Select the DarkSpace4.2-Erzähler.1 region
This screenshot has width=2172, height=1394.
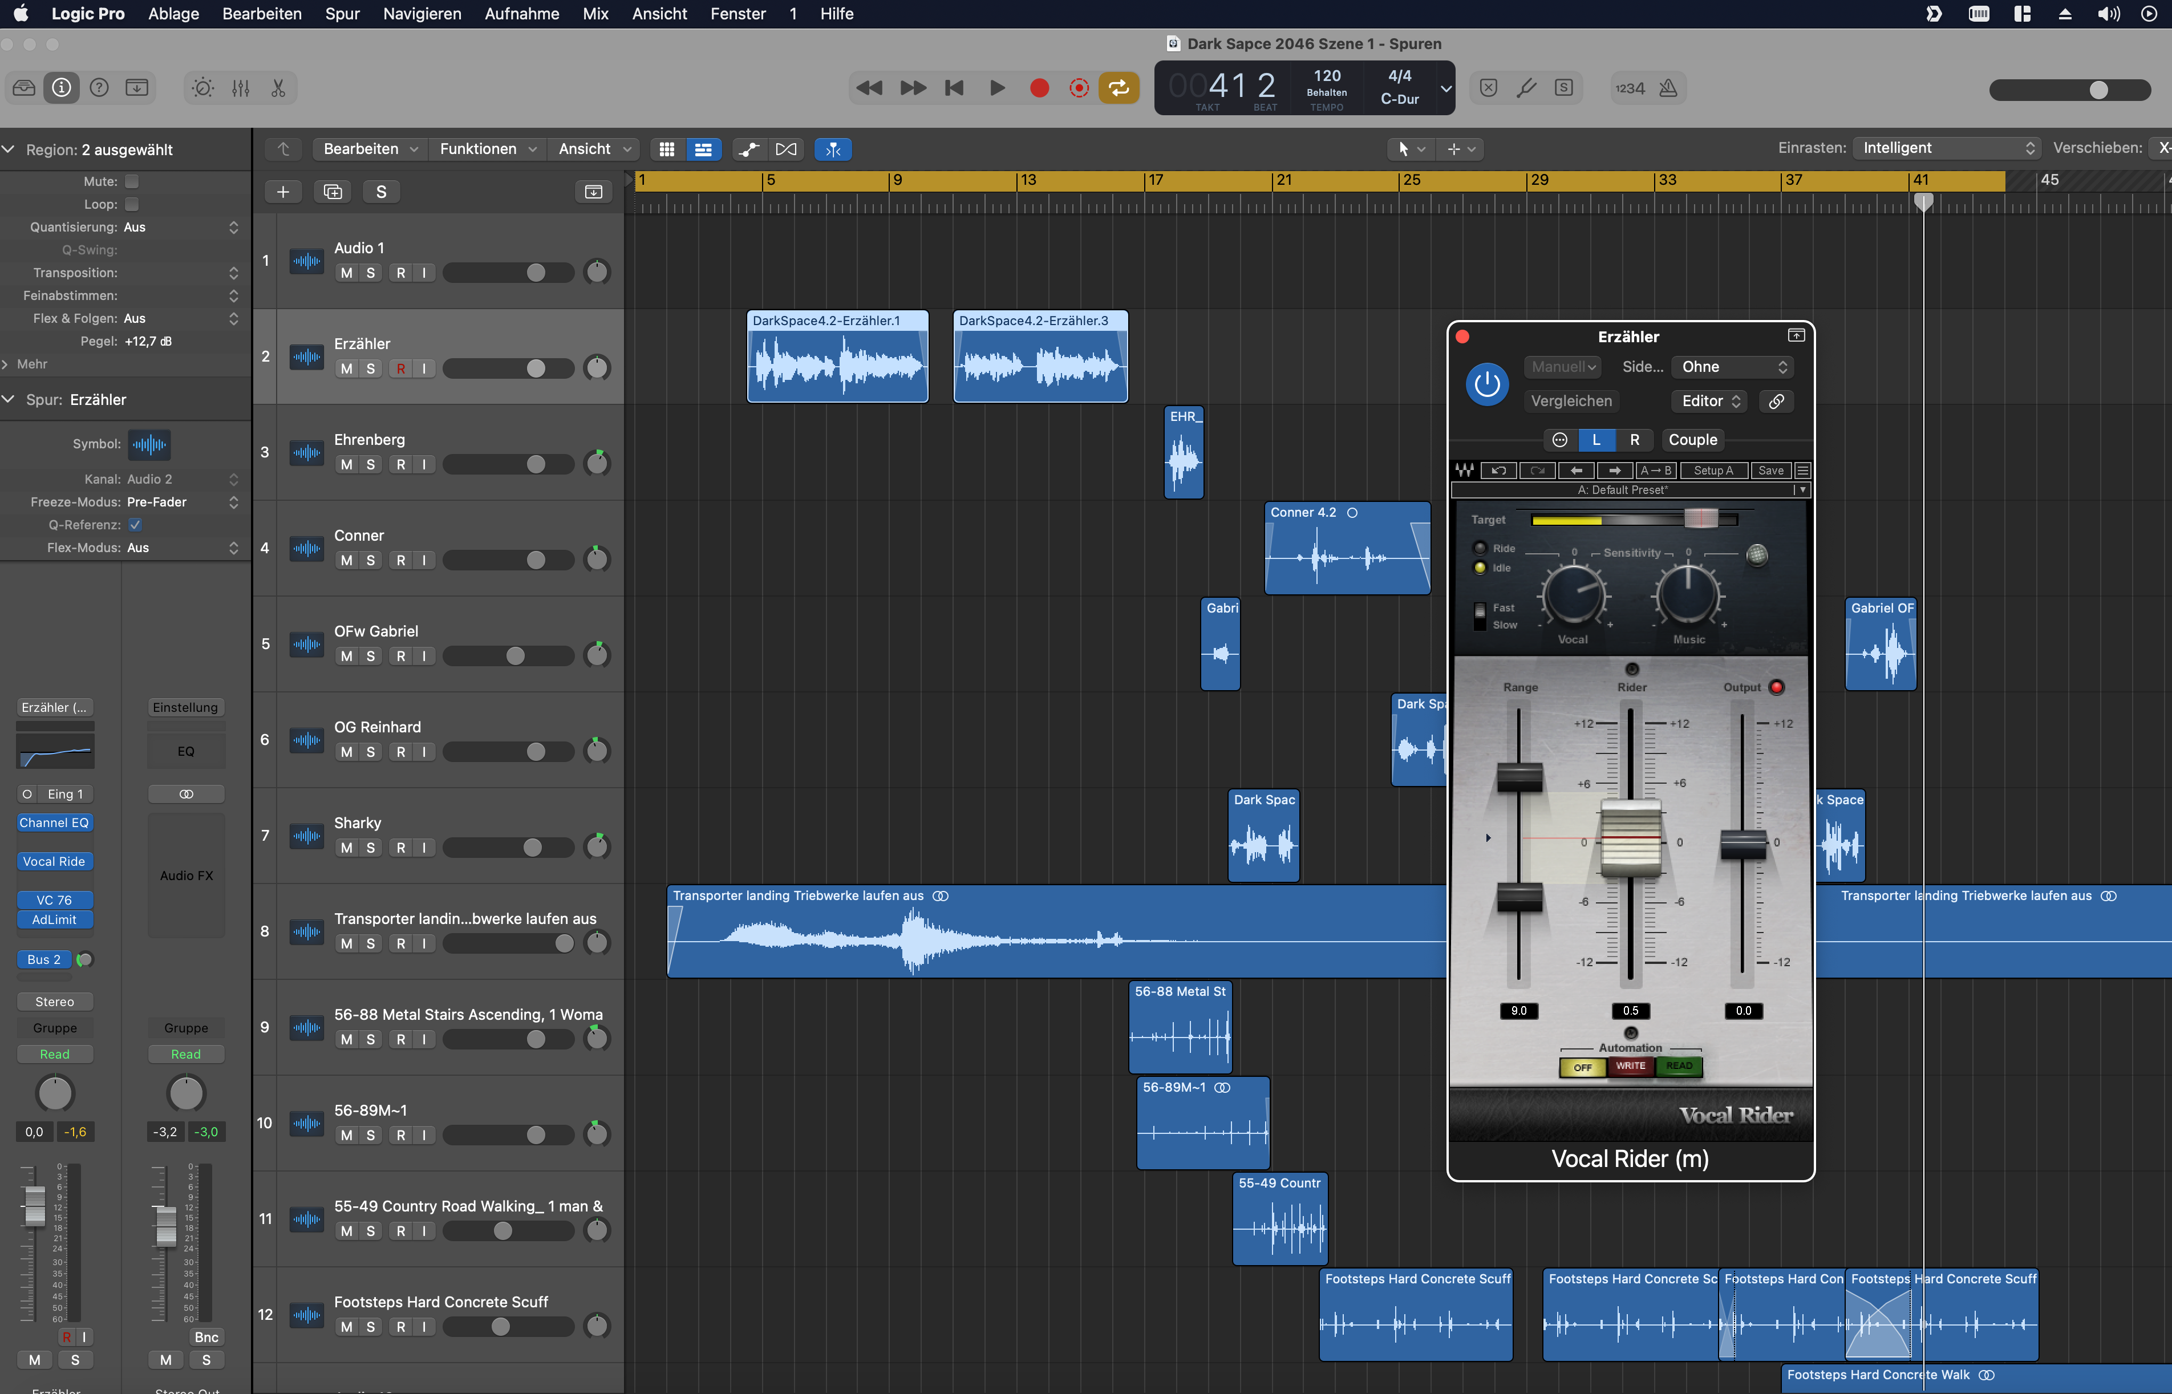click(837, 356)
